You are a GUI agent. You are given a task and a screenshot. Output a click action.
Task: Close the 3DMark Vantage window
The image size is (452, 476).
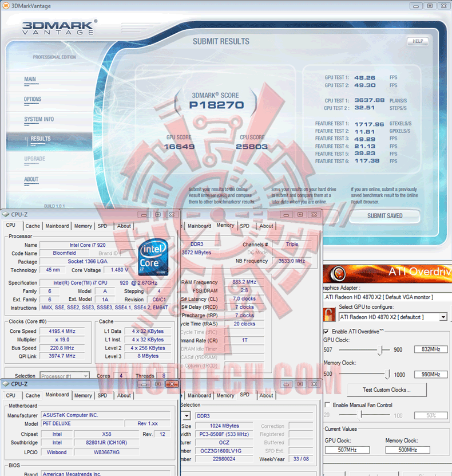tap(444, 6)
